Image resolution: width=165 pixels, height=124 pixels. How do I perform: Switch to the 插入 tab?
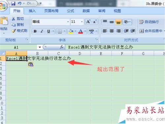(32, 11)
